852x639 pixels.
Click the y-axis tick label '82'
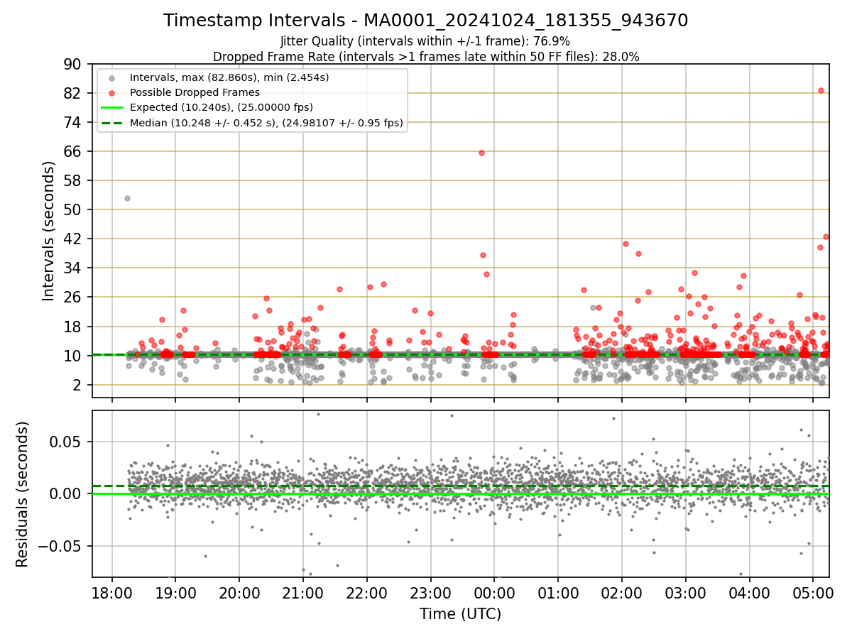coord(74,93)
